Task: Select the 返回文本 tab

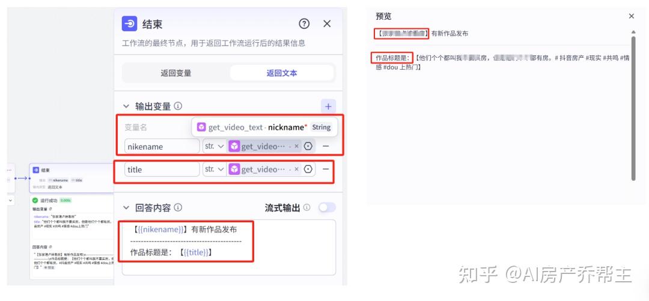Action: coord(282,73)
